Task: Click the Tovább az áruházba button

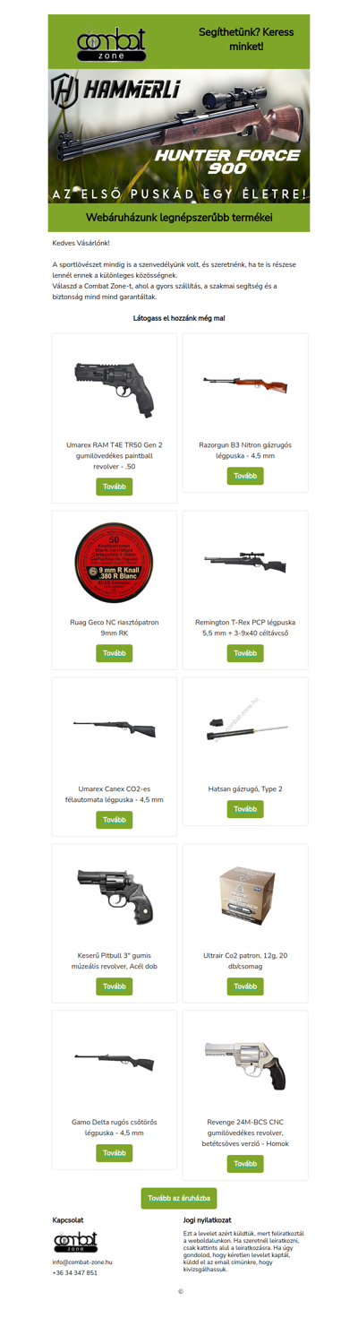Action: pos(179,1198)
